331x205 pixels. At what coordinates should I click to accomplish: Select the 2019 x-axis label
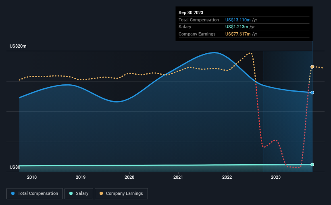[81, 177]
